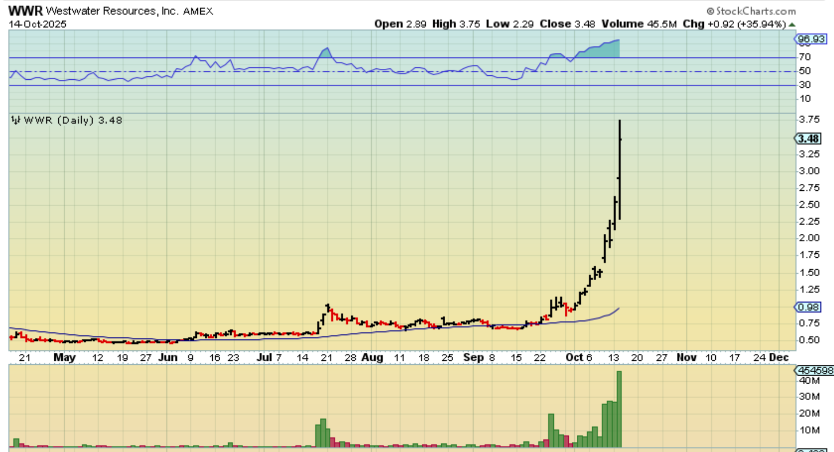This screenshot has height=452, width=834.
Task: Click the 3.25 label on the price axis
Action: coord(809,154)
